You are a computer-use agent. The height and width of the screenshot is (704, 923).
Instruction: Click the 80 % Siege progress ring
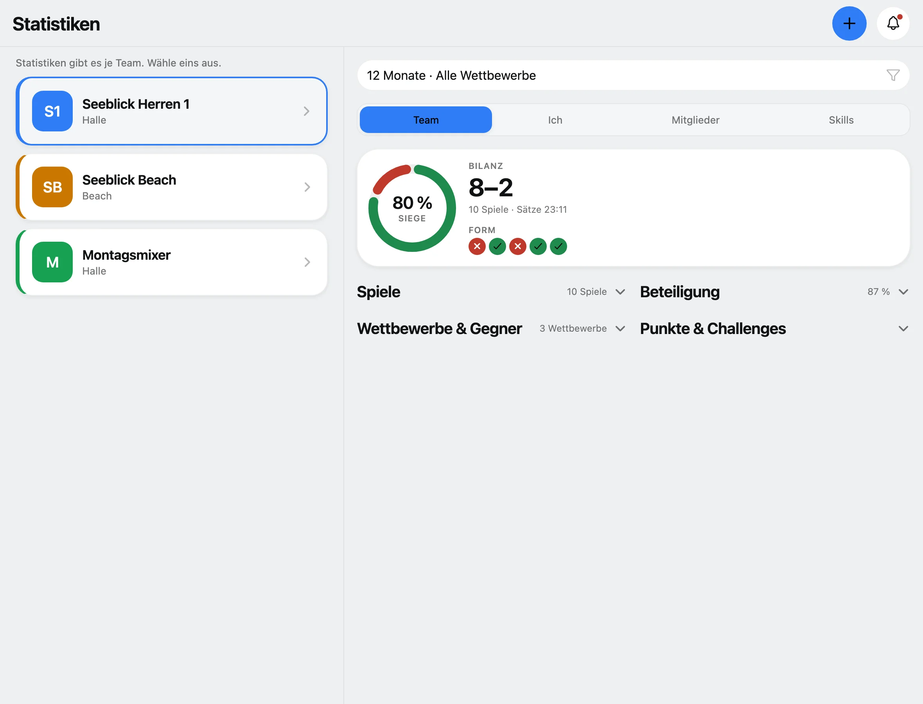tap(412, 208)
